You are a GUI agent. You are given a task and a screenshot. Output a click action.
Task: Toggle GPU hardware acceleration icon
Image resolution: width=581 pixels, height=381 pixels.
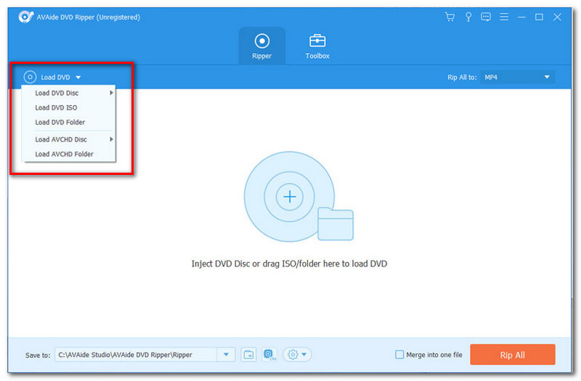269,355
